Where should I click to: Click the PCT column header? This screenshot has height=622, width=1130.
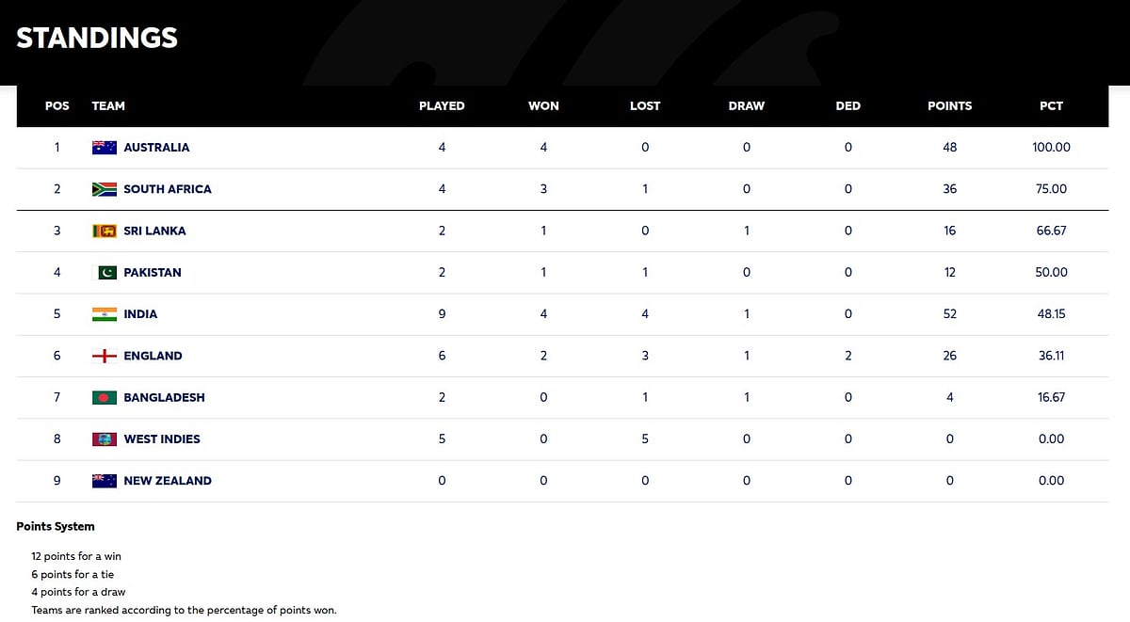[1051, 106]
